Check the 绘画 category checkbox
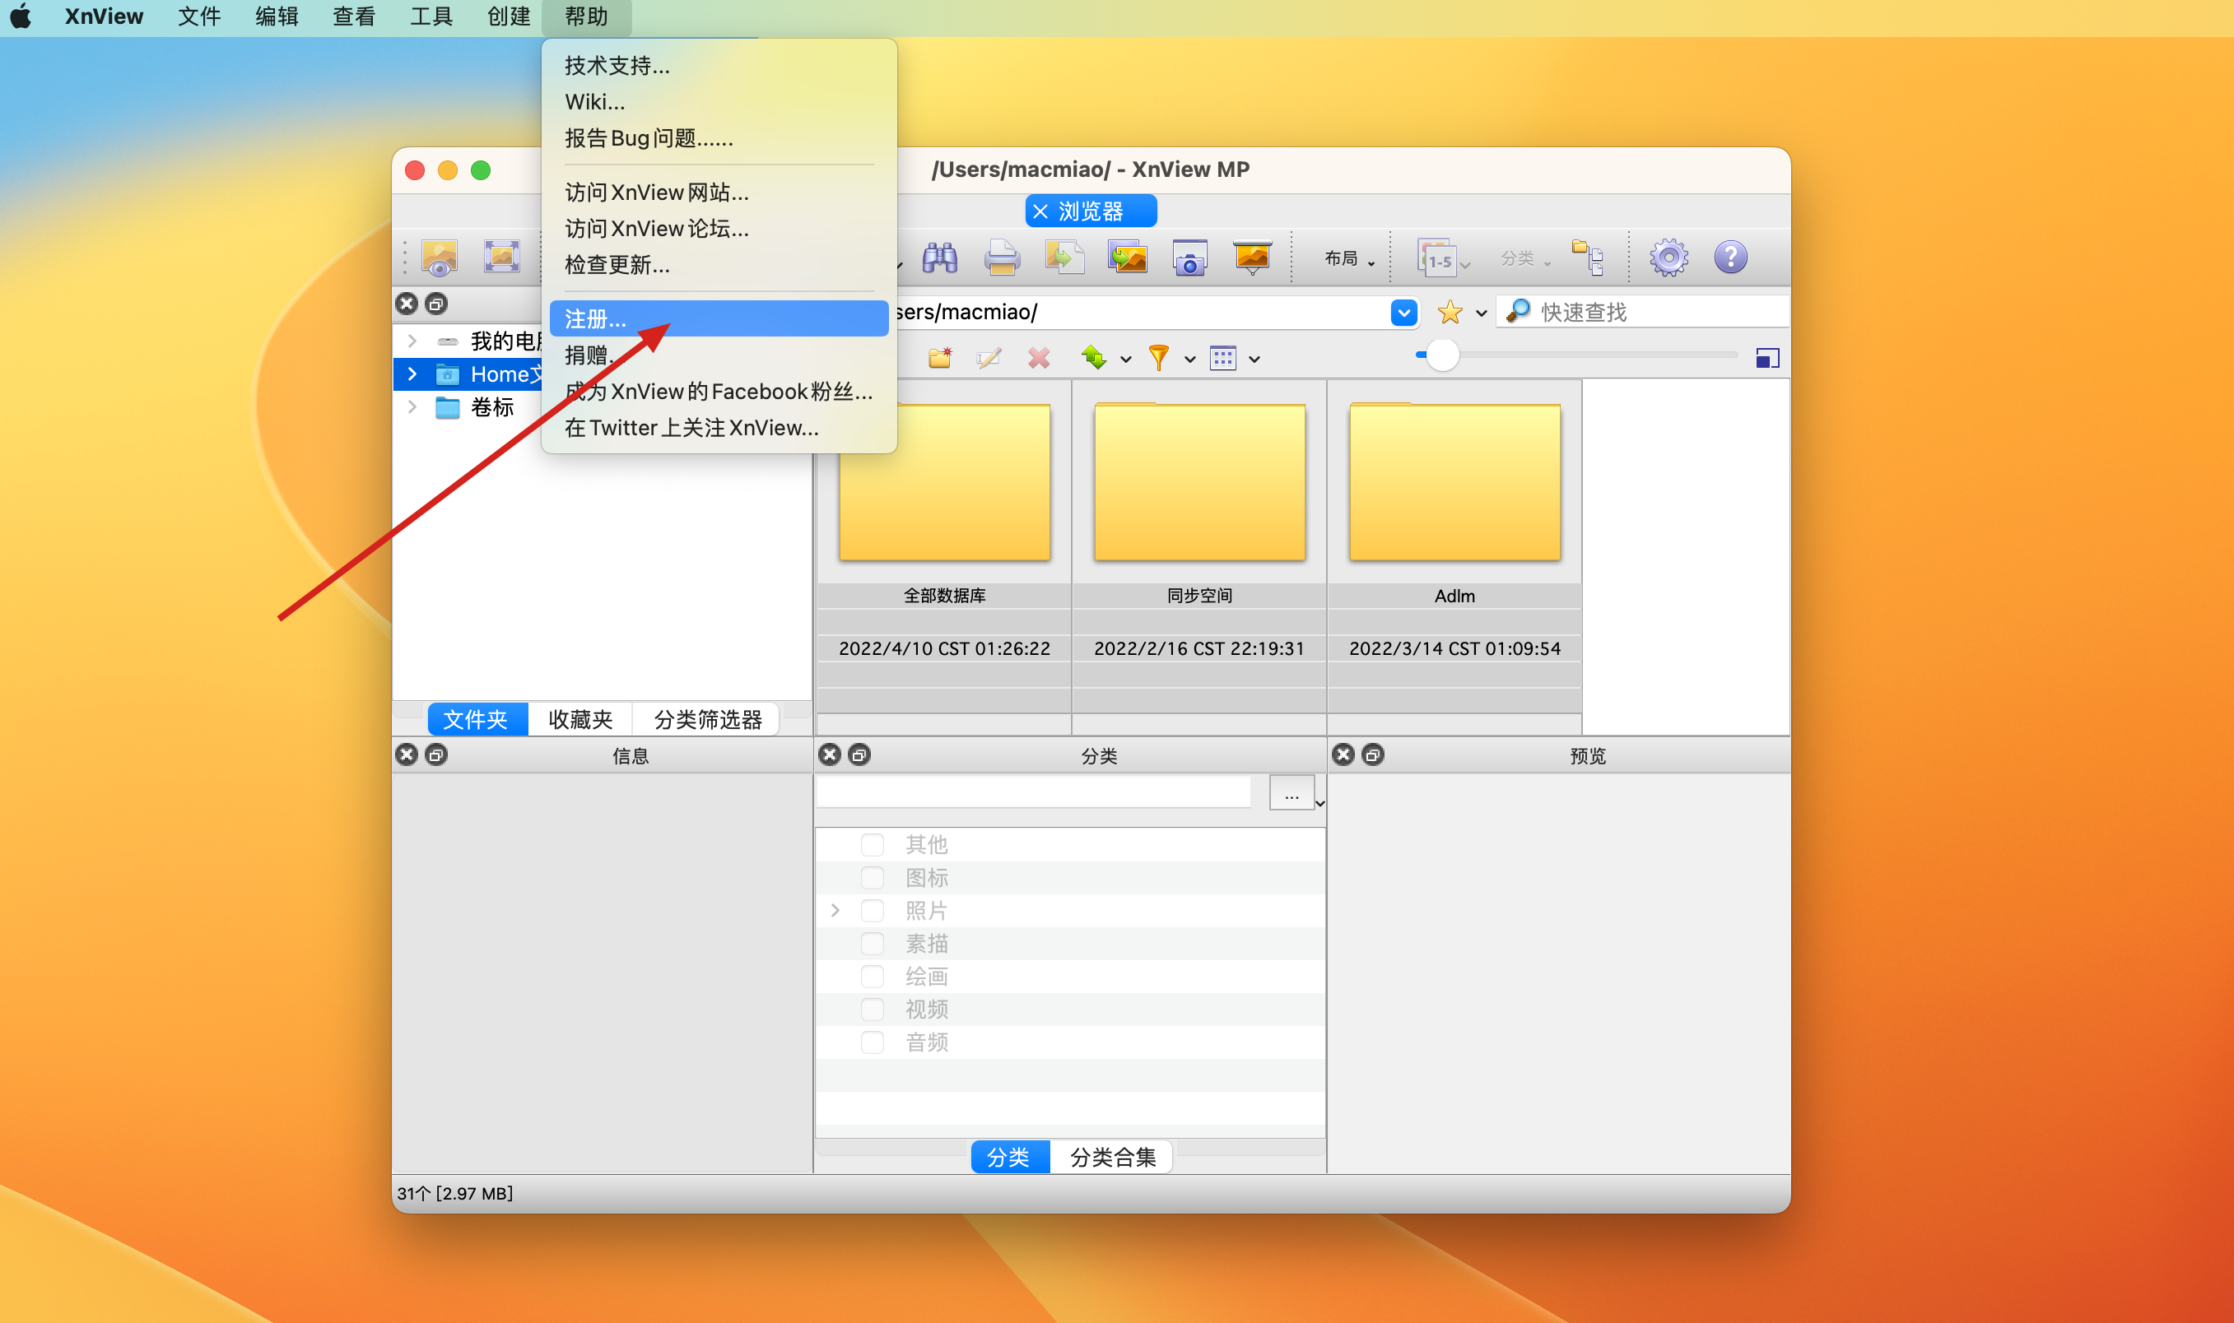The width and height of the screenshot is (2234, 1323). tap(873, 976)
